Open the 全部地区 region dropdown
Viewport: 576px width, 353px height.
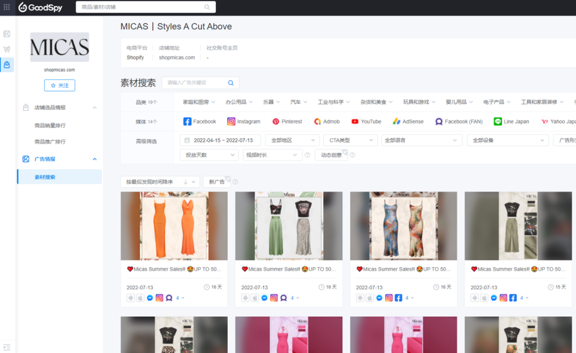point(292,140)
